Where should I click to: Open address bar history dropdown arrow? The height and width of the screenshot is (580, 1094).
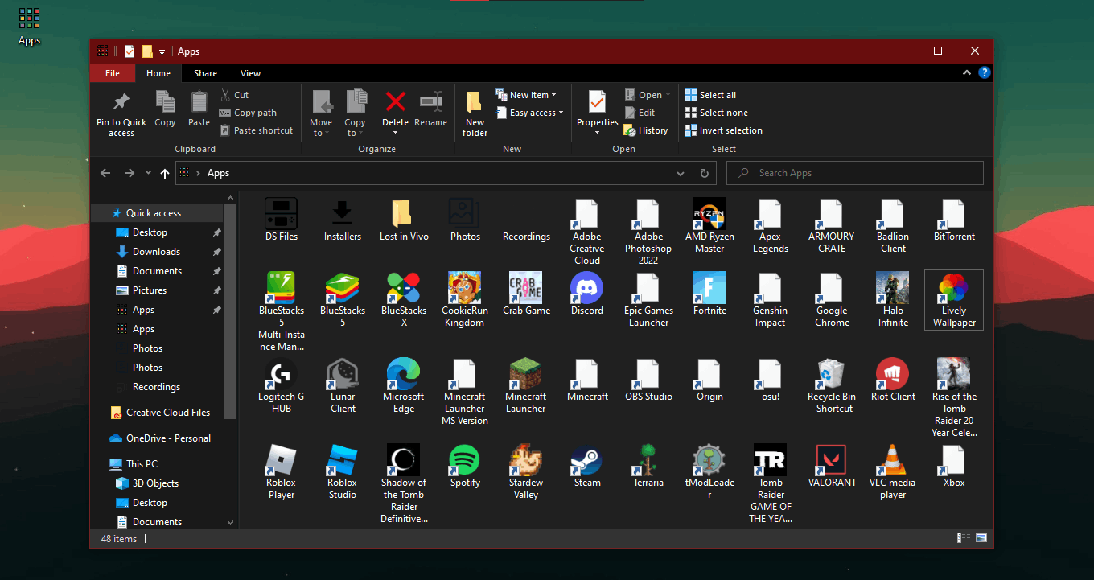coord(681,173)
